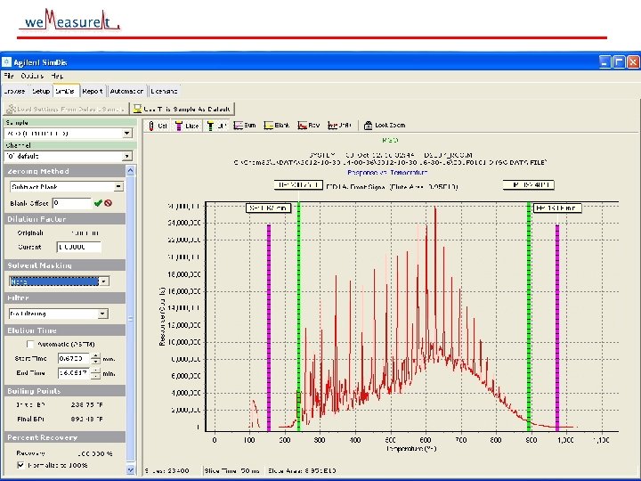Open the Automation tab
641x481 pixels.
pyautogui.click(x=126, y=91)
